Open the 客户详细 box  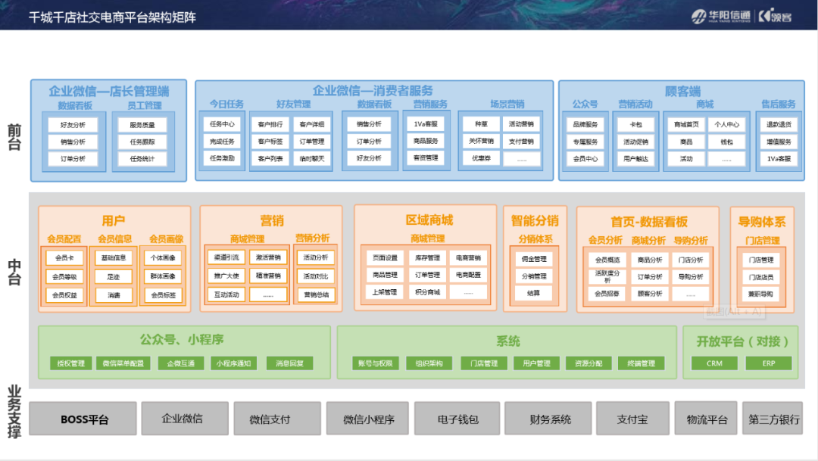(312, 125)
